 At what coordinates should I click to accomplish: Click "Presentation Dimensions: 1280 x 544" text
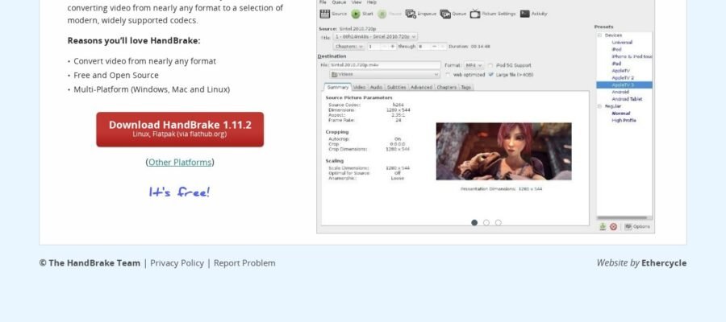501,189
